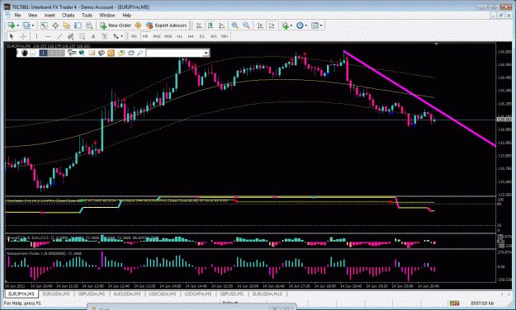Select the Text 'A' tool
The width and height of the screenshot is (516, 310).
coord(93,36)
